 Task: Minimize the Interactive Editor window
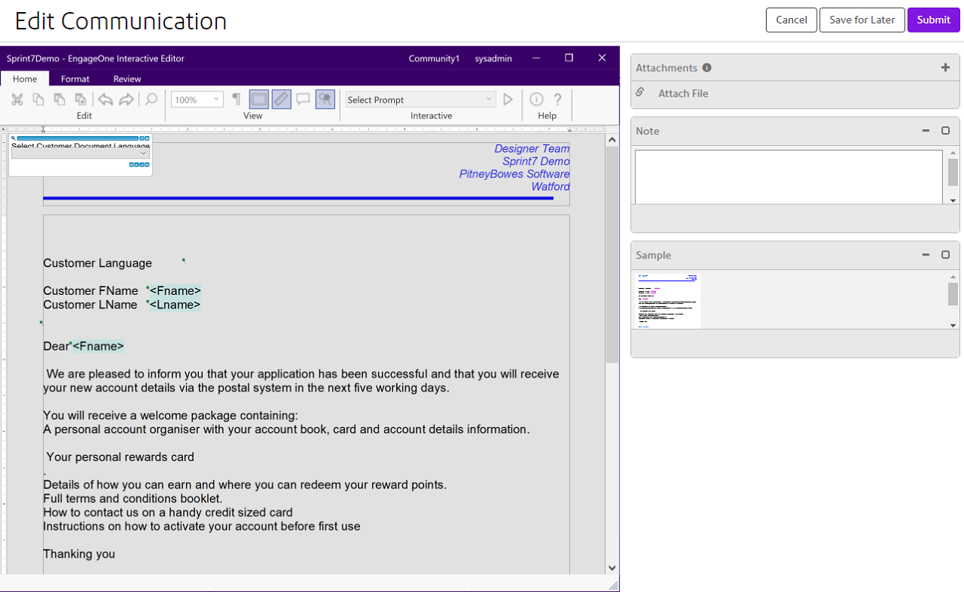[x=536, y=58]
